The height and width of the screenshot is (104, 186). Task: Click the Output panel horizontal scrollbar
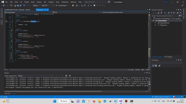click(53, 91)
